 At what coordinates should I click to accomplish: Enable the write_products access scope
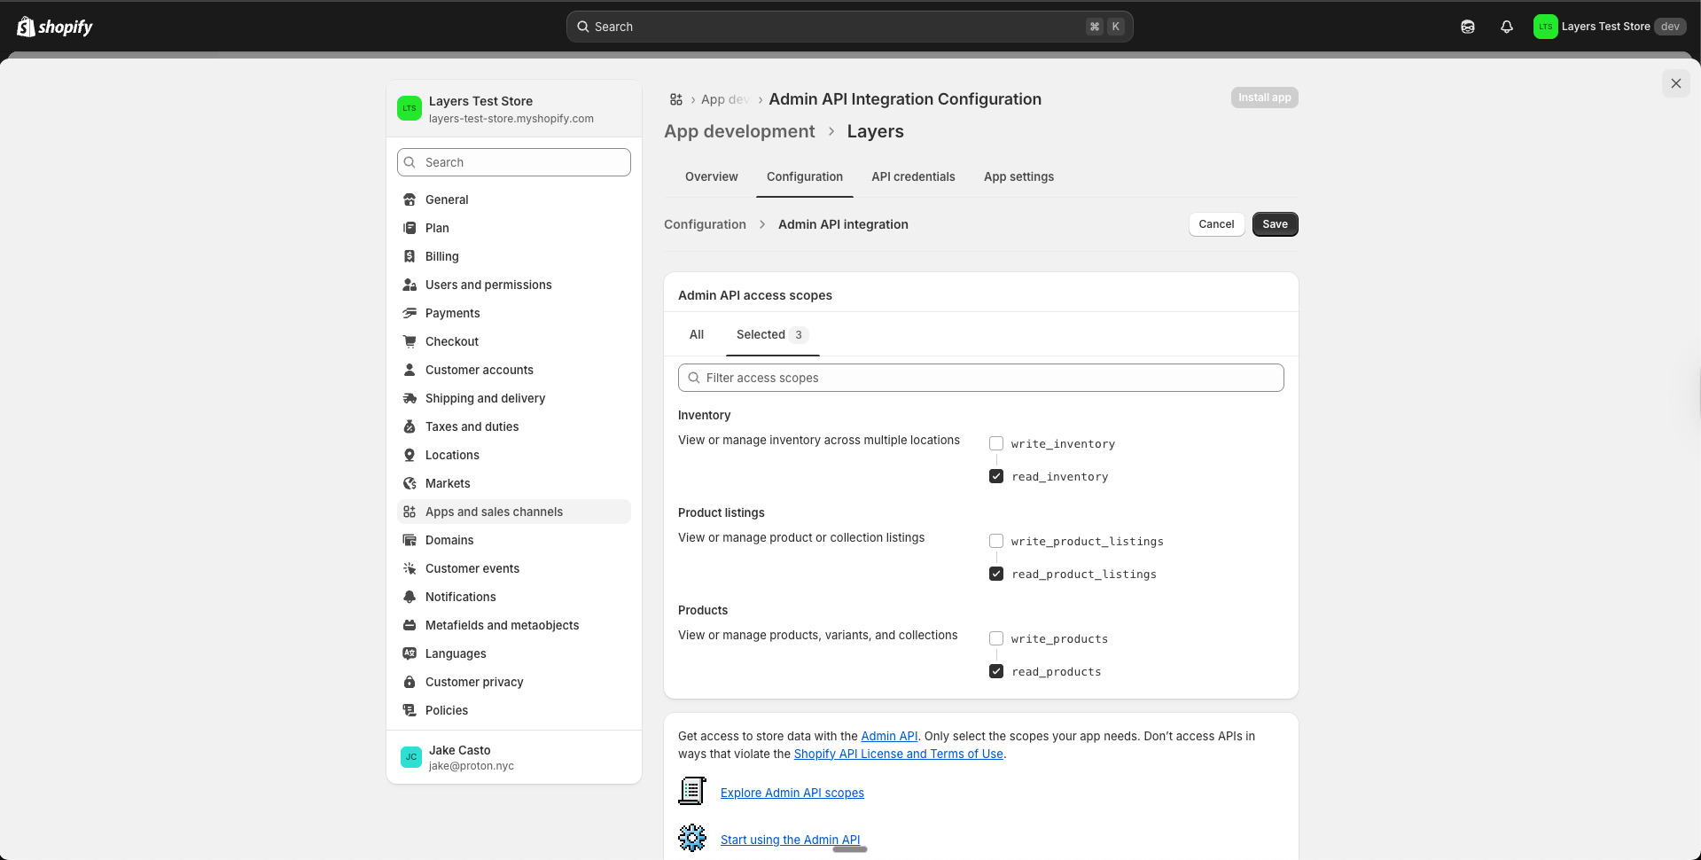(995, 638)
